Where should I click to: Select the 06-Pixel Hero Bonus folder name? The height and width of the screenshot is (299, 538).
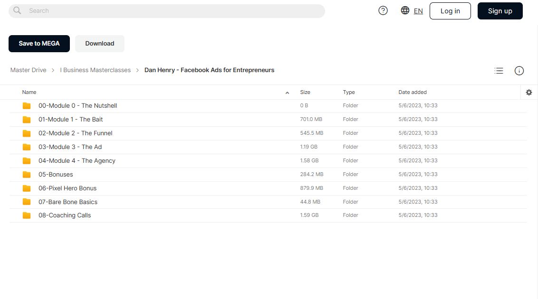tap(67, 188)
